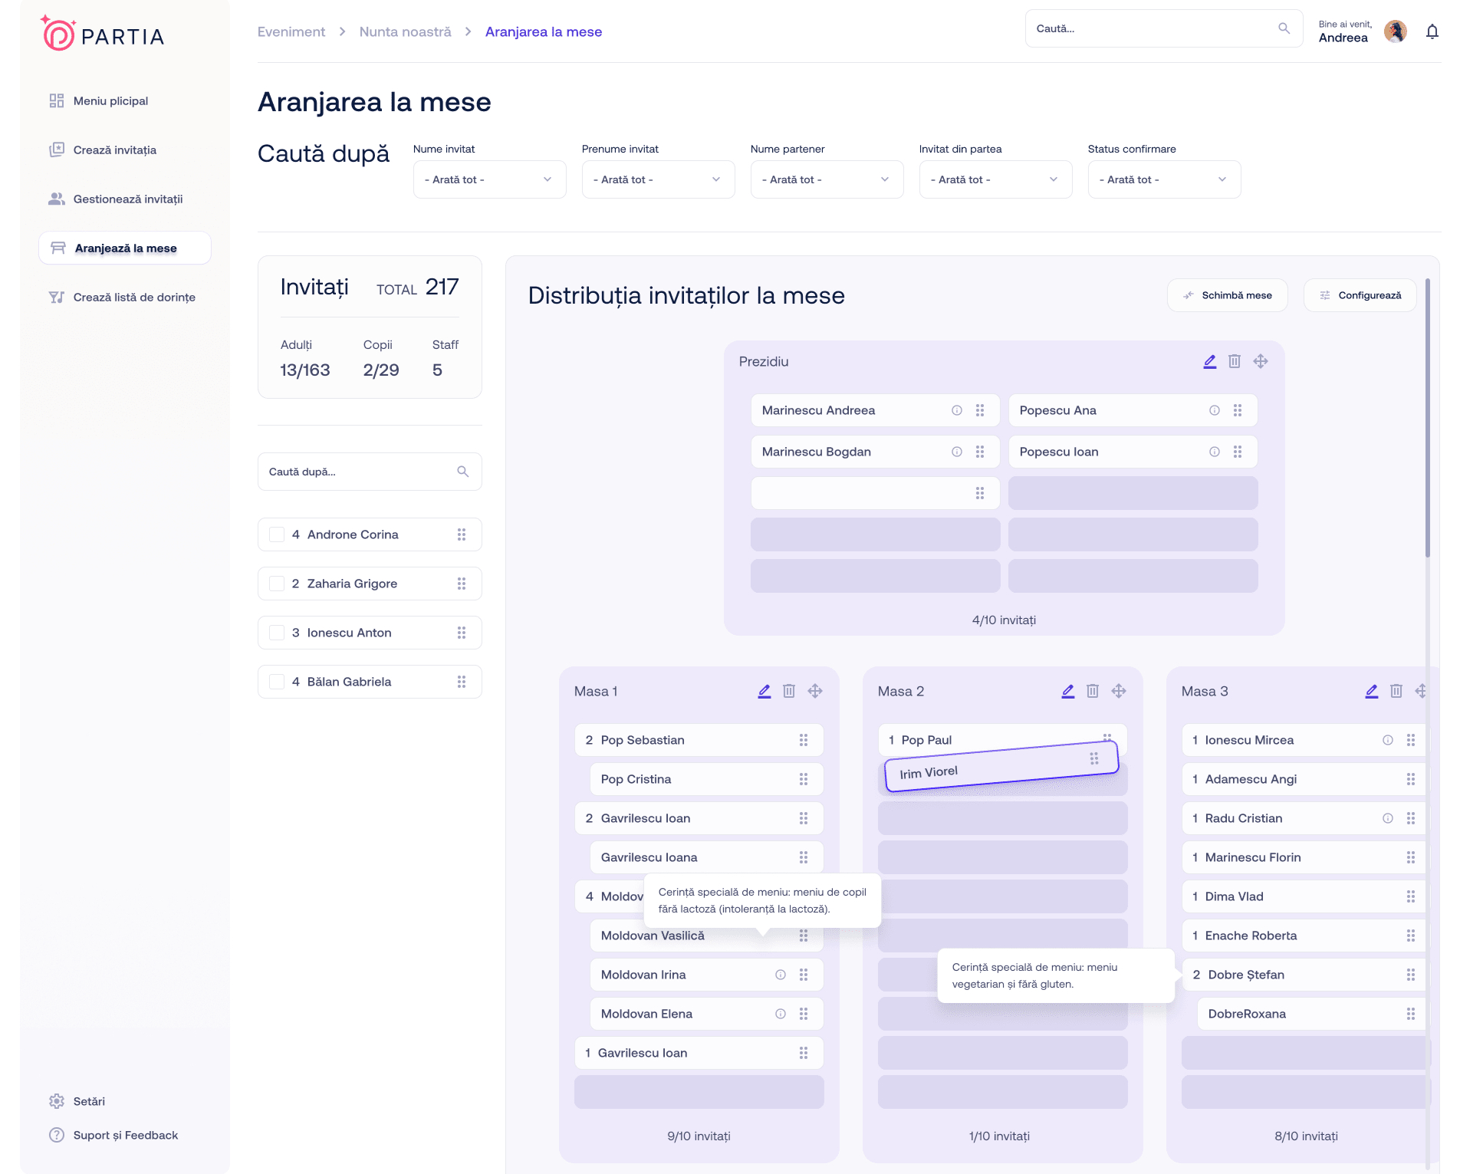
Task: Open Suport și Feedback
Action: [113, 1135]
